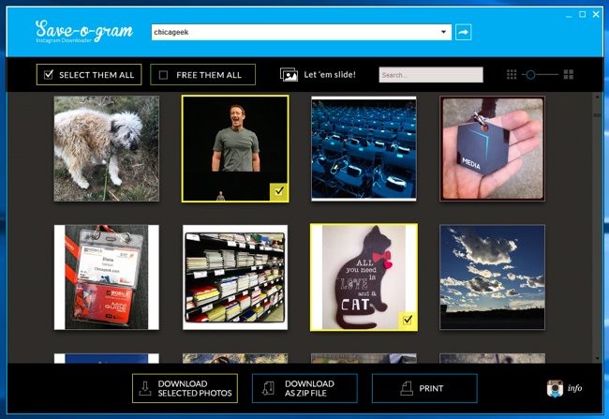Screen dimensions: 609x419
Task: Select the fluffy dog photo
Action: click(107, 149)
